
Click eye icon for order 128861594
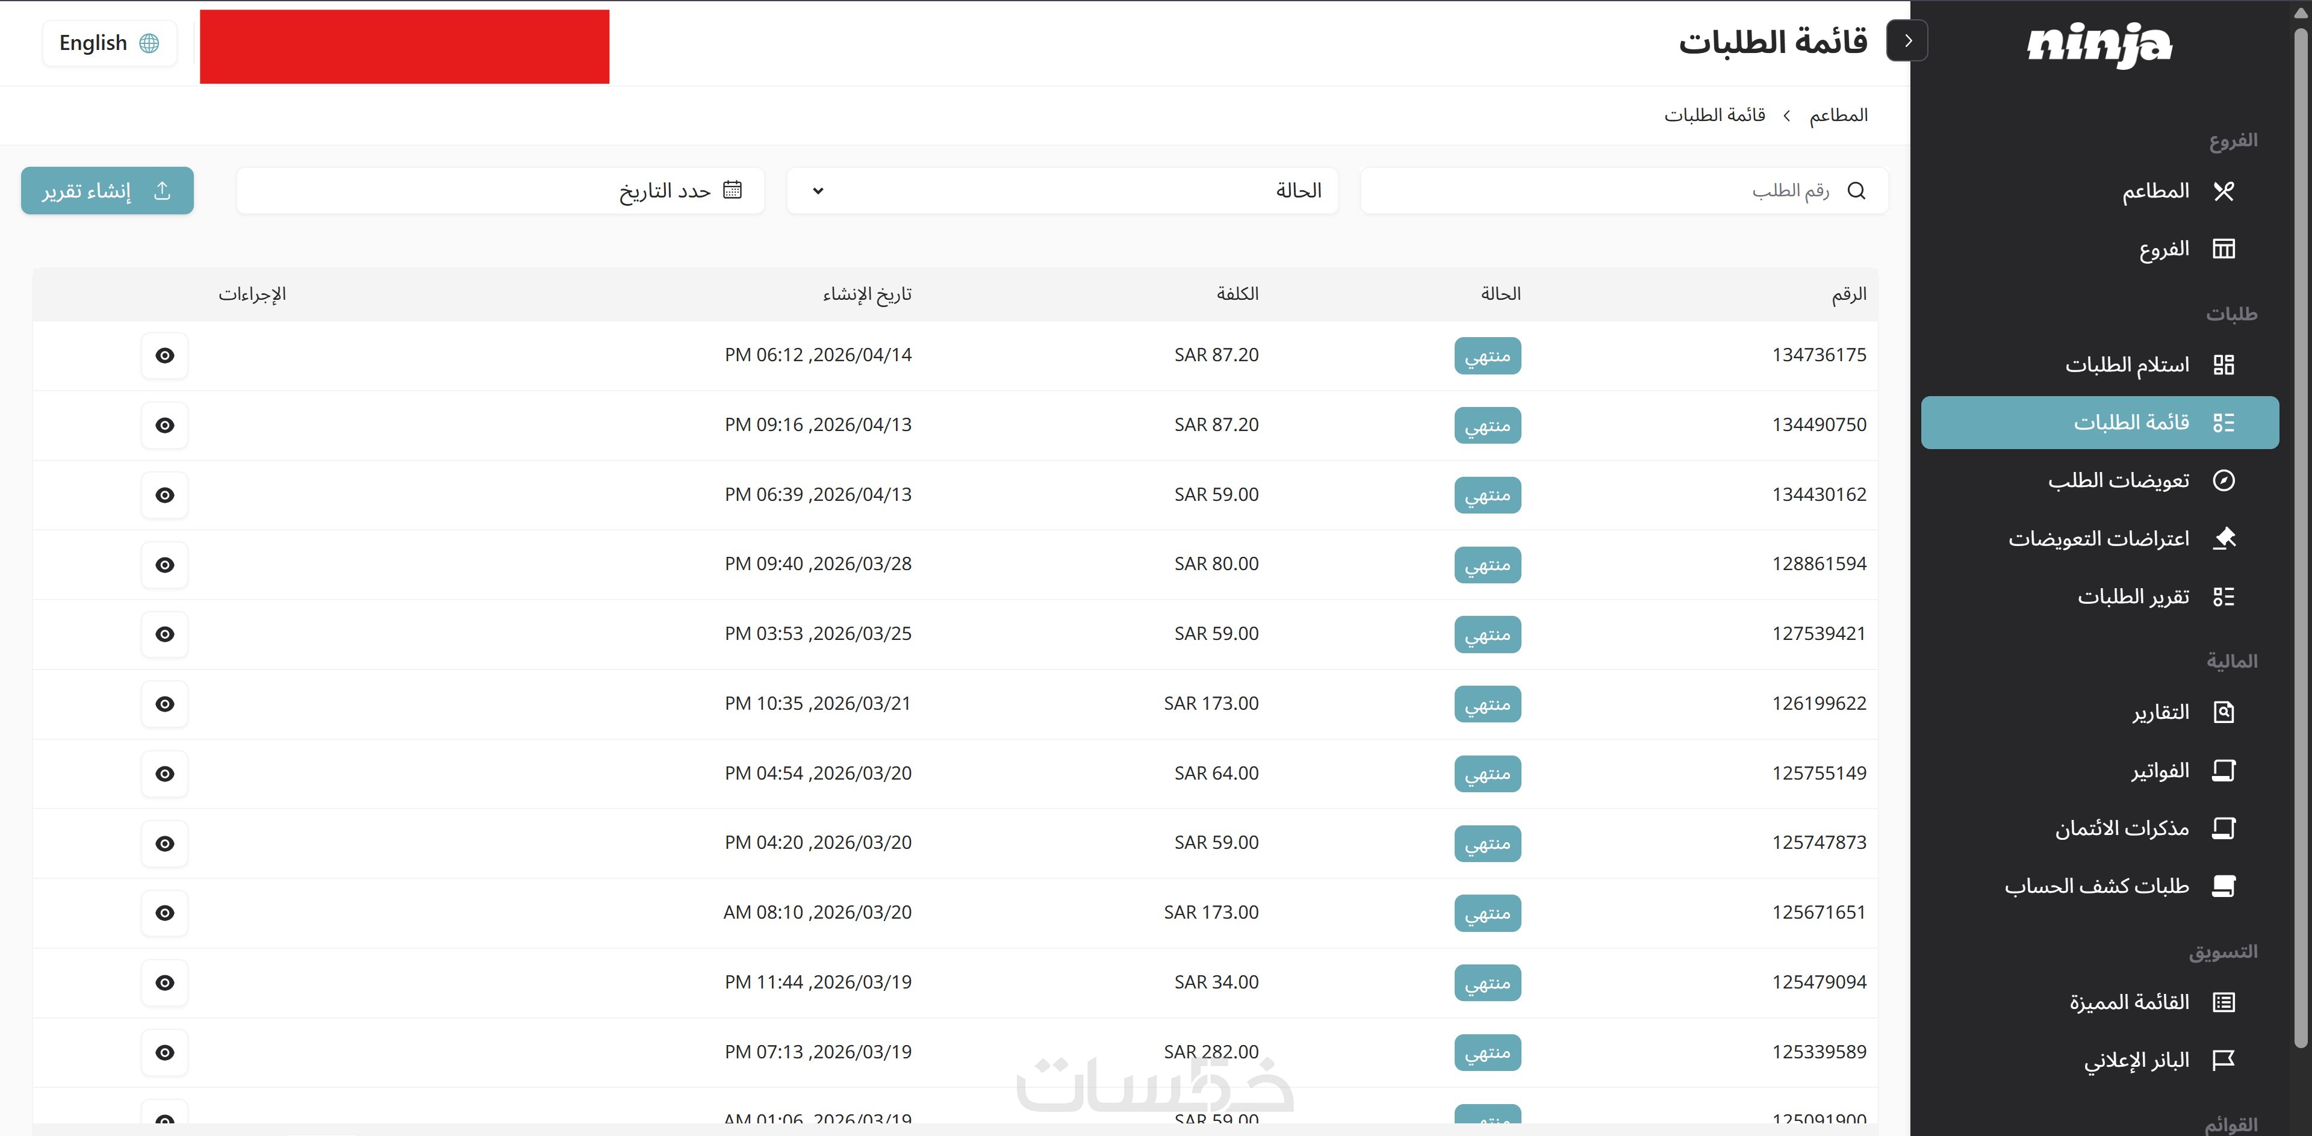(164, 565)
